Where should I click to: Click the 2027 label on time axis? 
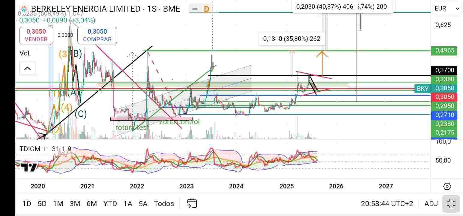(386, 186)
